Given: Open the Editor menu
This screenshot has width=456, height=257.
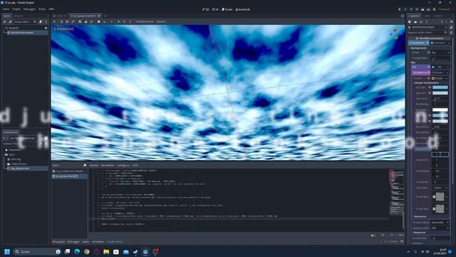Looking at the screenshot, I should click(42, 9).
